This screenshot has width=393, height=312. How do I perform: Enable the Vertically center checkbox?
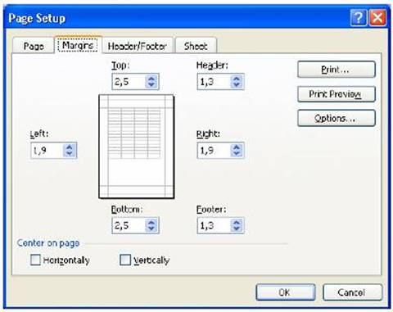(125, 260)
